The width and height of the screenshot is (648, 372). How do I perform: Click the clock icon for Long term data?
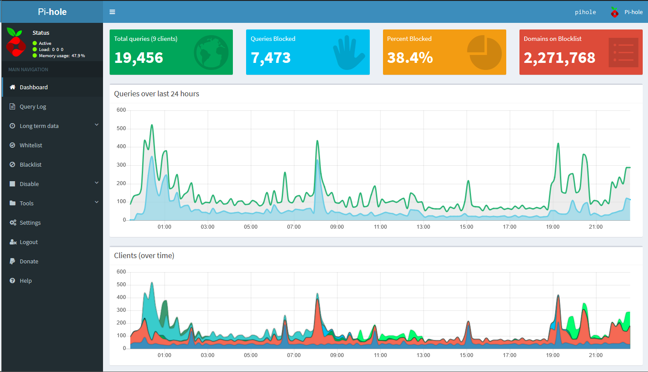pyautogui.click(x=12, y=126)
